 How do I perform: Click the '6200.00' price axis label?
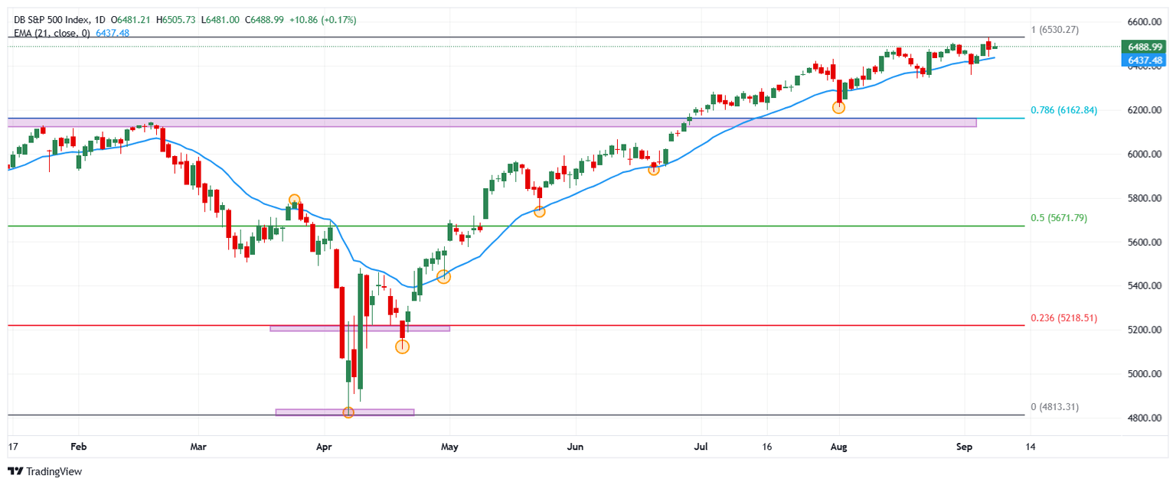1143,110
